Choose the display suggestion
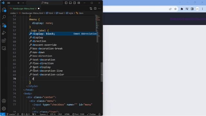206x116 pixels. (x=63, y=37)
